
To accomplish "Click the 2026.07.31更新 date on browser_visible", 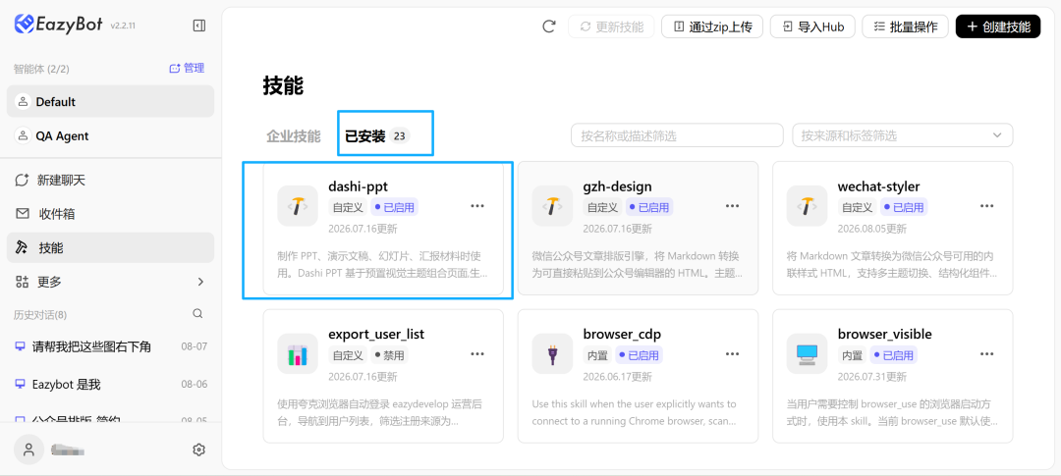I will [x=871, y=377].
